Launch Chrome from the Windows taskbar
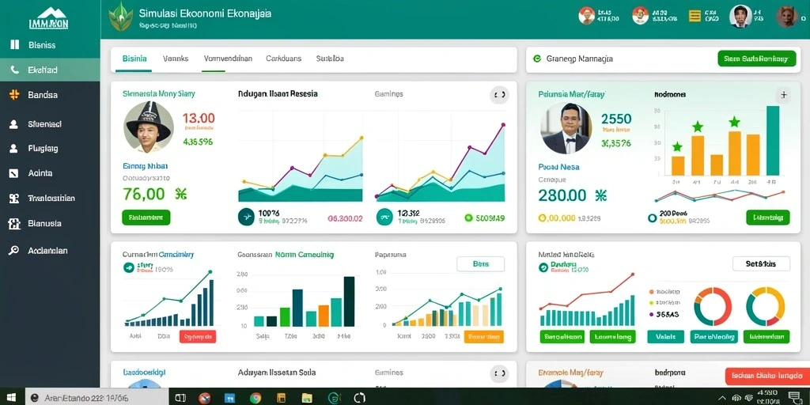The height and width of the screenshot is (405, 810). click(x=255, y=398)
